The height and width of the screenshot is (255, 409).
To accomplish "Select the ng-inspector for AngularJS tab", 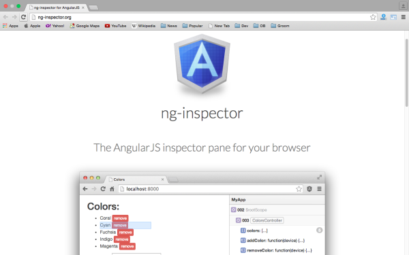I will [57, 7].
